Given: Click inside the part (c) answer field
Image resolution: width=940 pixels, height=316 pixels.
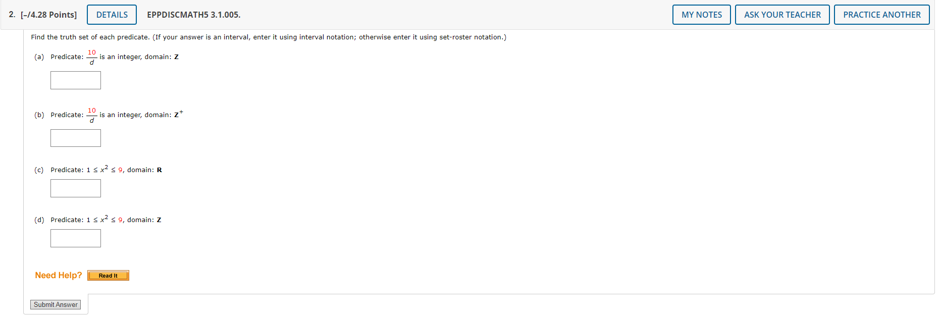Looking at the screenshot, I should 75,188.
